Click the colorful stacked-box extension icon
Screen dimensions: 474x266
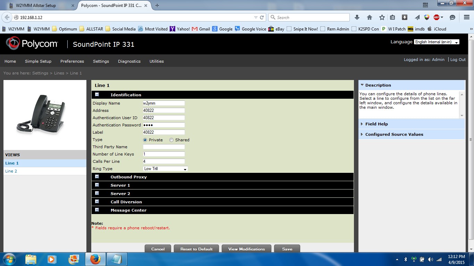427,17
